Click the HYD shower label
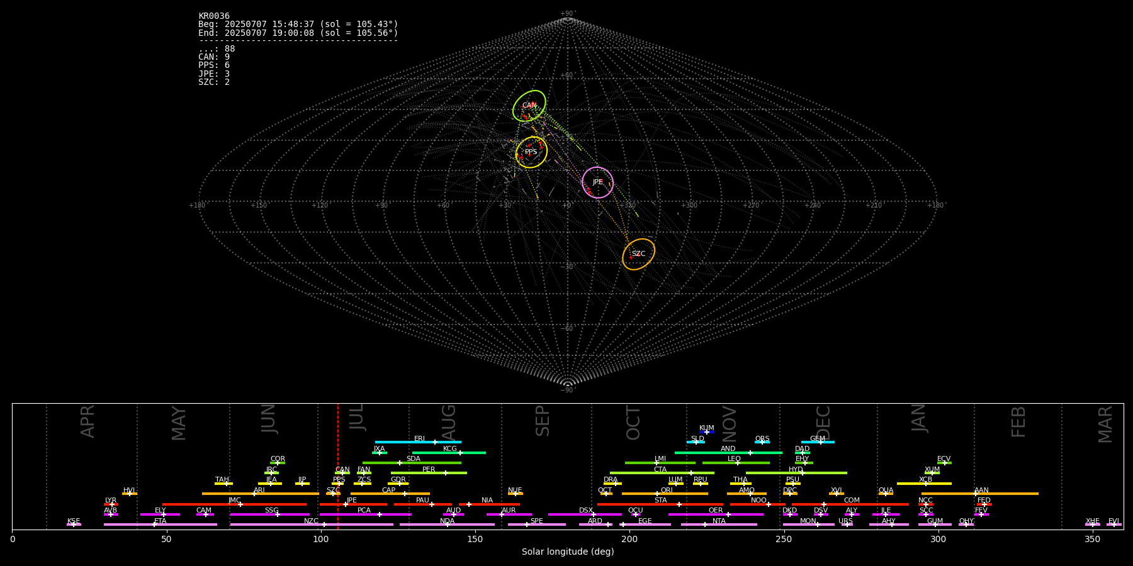The width and height of the screenshot is (1133, 566). [x=796, y=470]
